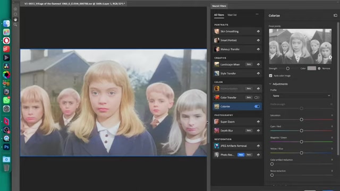Open the Profile dropdown set to None
Screen dimensions: 340x191
[x=301, y=95]
